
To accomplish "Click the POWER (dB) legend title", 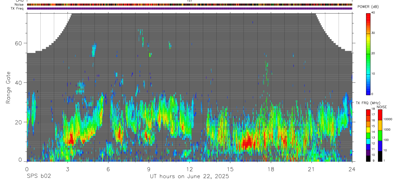I will [x=368, y=7].
